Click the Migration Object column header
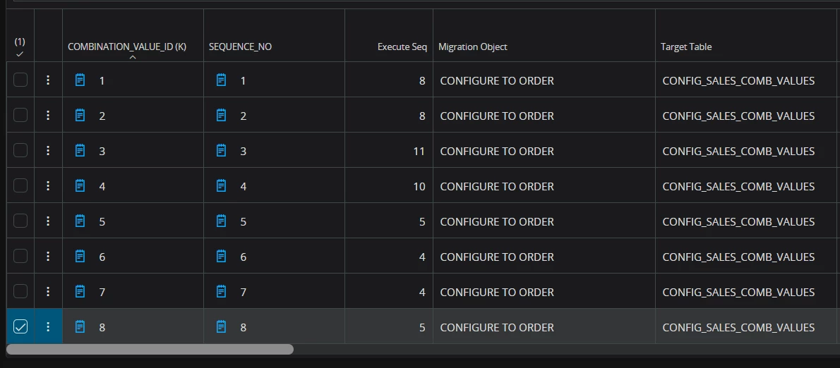The width and height of the screenshot is (840, 368). pyautogui.click(x=472, y=47)
